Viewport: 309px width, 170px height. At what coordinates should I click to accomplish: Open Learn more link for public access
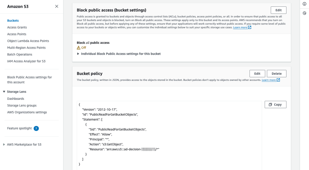point(240,27)
